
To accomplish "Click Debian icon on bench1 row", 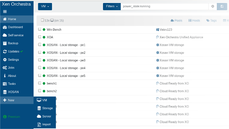I will tap(157, 83).
